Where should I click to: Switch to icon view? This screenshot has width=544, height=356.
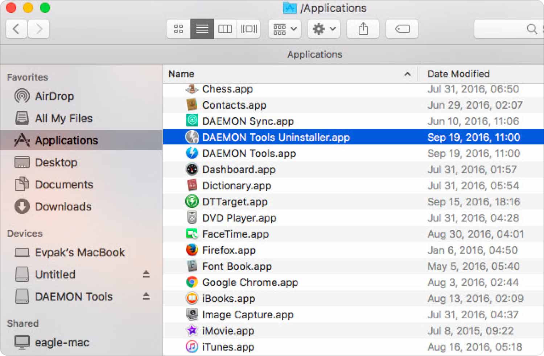click(x=178, y=29)
